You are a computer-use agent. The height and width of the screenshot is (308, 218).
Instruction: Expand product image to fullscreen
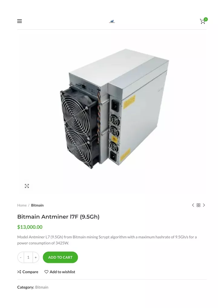pos(27,186)
